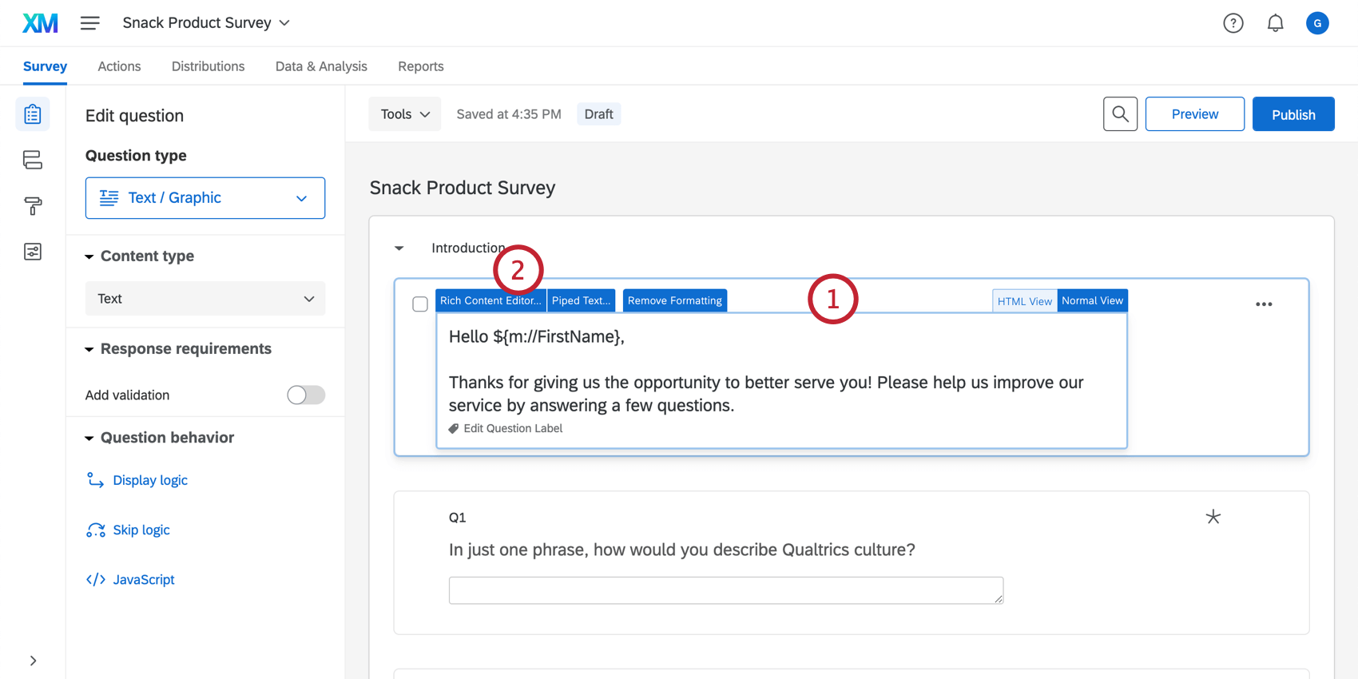Click the Publish button
The height and width of the screenshot is (679, 1358).
[1293, 114]
